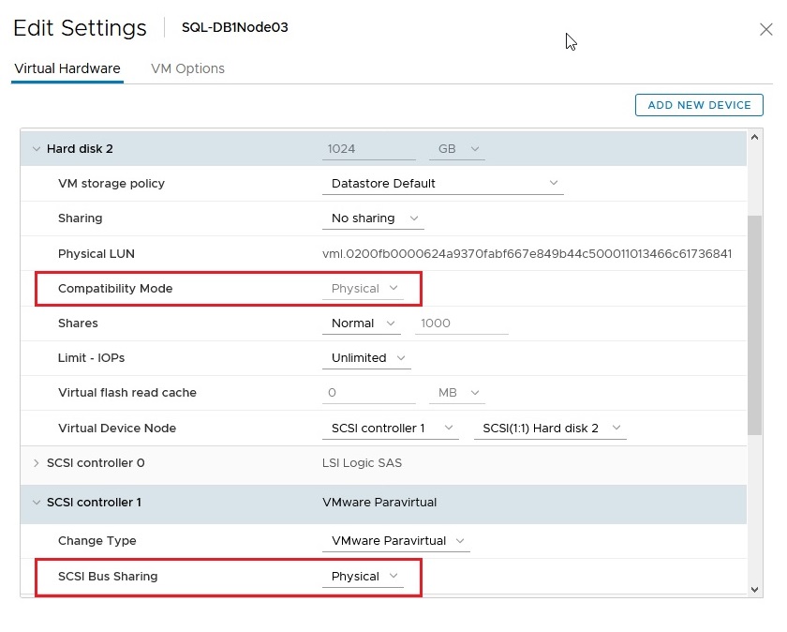Screen dimensions: 787x632
Task: Open the Limit - IOPs Unlimited dropdown
Action: pyautogui.click(x=367, y=358)
